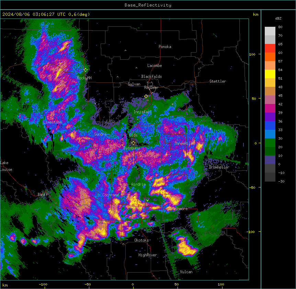Click the yellow diamond marker near RockyMH
This screenshot has width=296, height=289.
86,70
